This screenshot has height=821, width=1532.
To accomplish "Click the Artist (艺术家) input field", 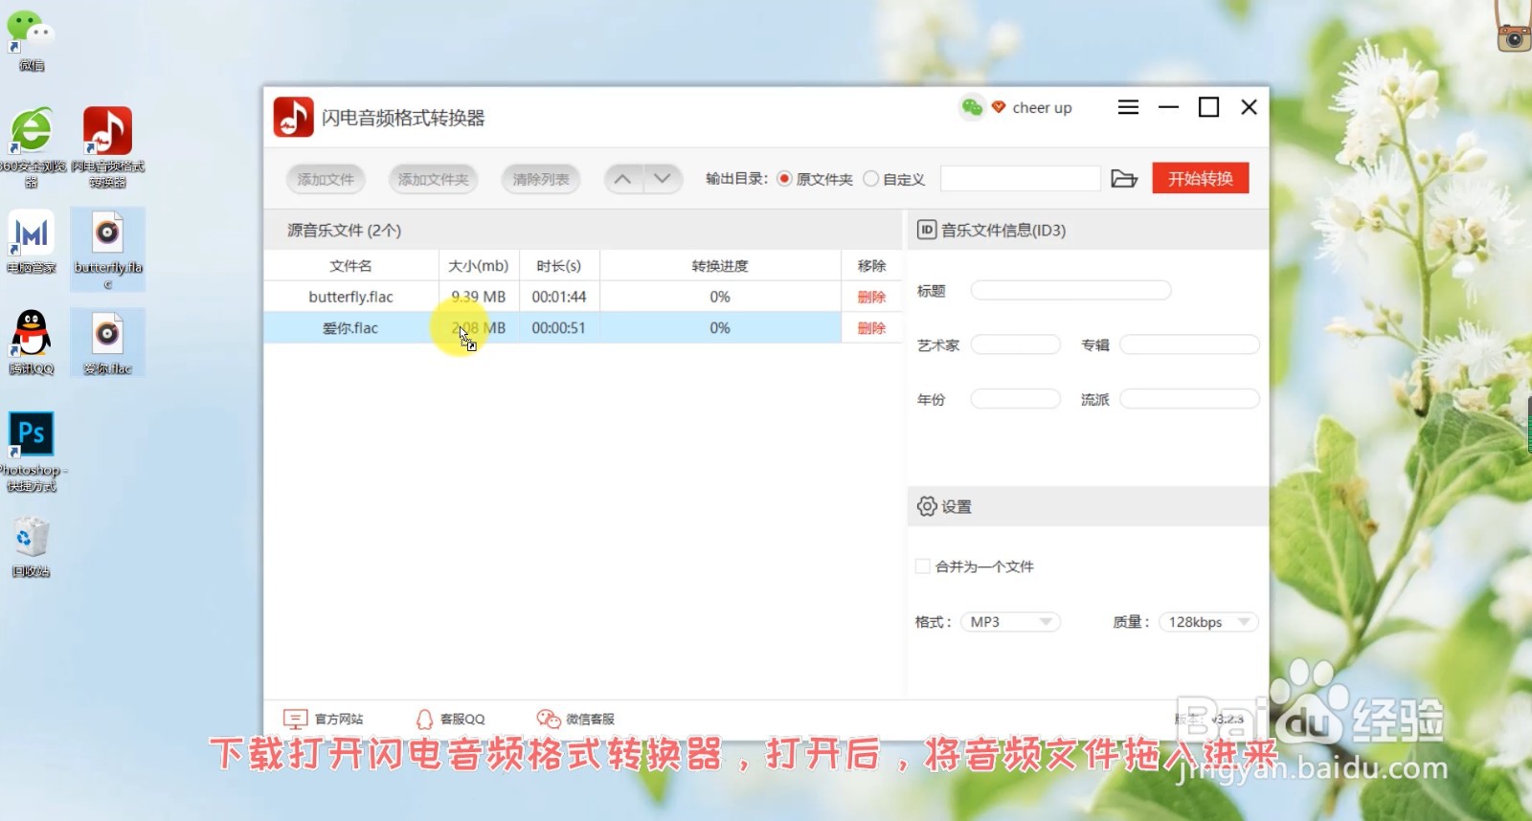I will coord(1016,344).
